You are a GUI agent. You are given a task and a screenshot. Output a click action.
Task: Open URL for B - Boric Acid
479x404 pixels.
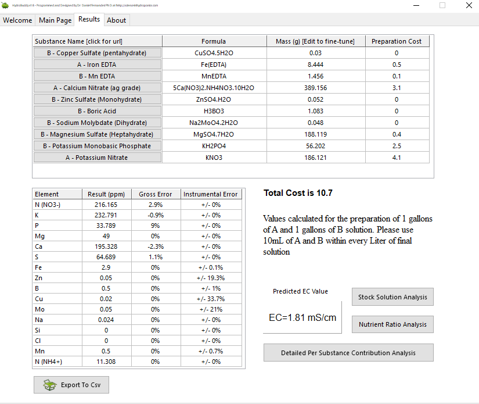[98, 111]
